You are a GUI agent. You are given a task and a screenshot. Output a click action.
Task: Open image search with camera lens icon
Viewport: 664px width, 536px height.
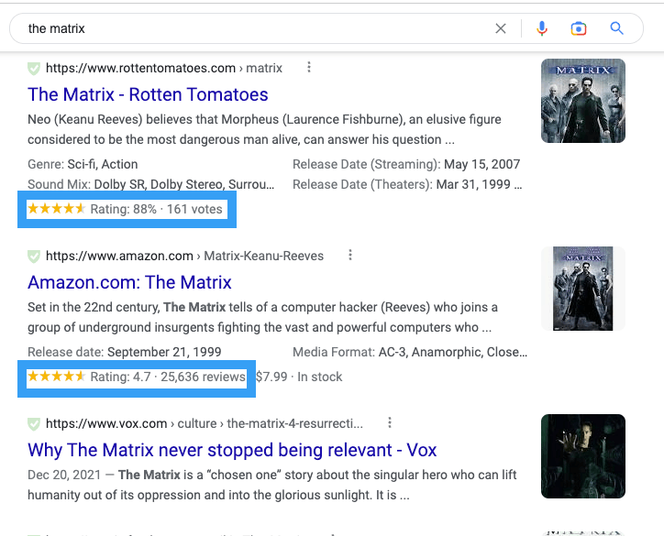(x=579, y=28)
